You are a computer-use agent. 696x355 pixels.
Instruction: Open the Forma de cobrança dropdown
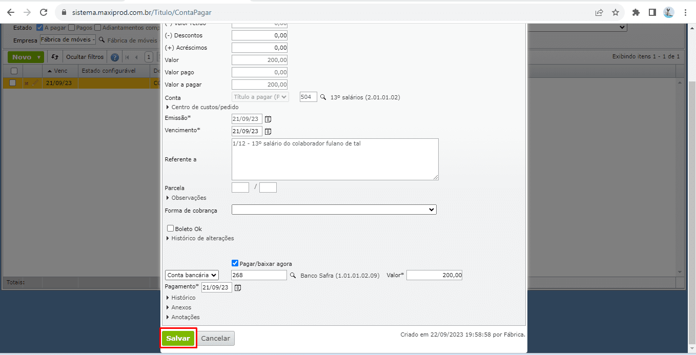334,210
